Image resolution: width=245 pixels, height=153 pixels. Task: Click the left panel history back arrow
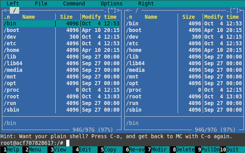(x=5, y=10)
